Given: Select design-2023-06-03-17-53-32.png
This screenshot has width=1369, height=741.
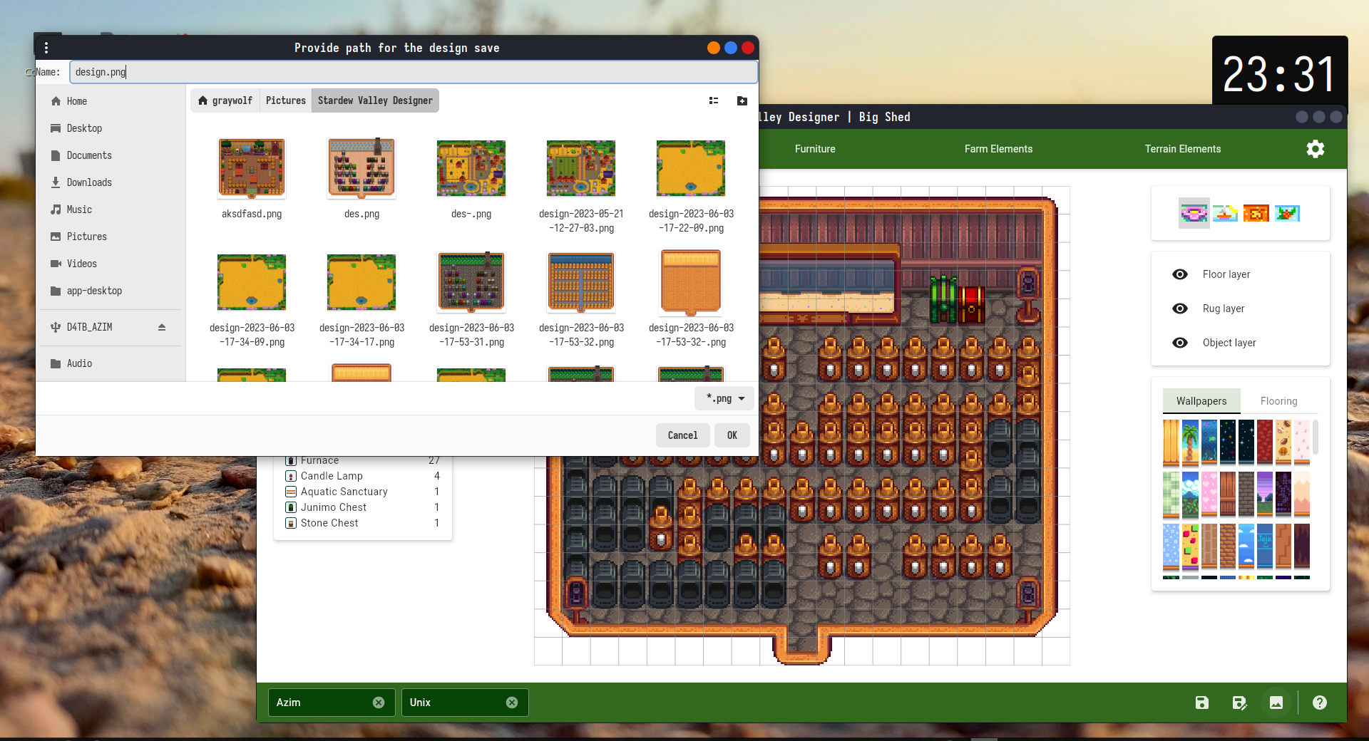Looking at the screenshot, I should 581,299.
